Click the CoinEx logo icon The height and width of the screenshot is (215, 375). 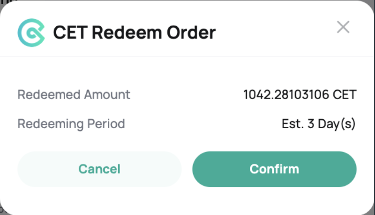[x=31, y=32]
